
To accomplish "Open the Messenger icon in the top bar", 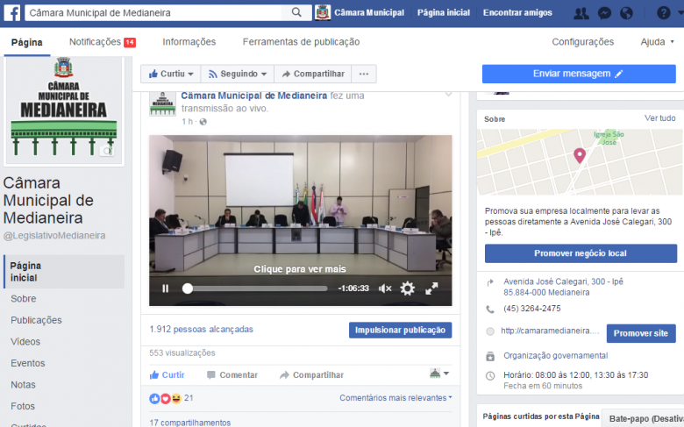I will (x=604, y=13).
